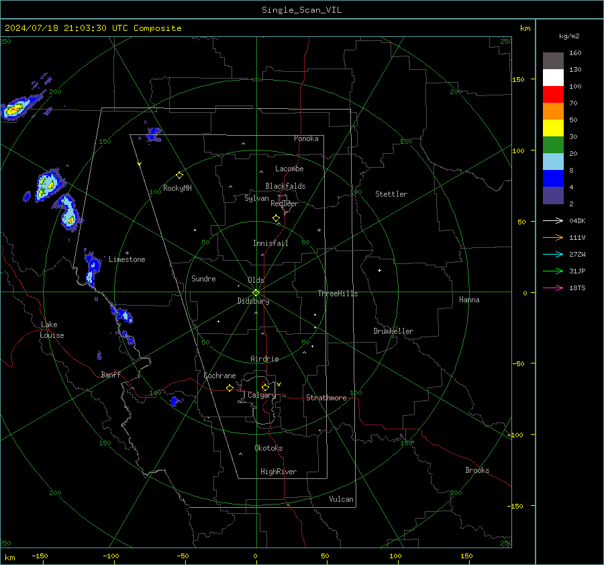Click the 2024/07/18 21:03:30 UTC Composite timestamp
Viewport: 604px width, 565px height.
(x=93, y=28)
